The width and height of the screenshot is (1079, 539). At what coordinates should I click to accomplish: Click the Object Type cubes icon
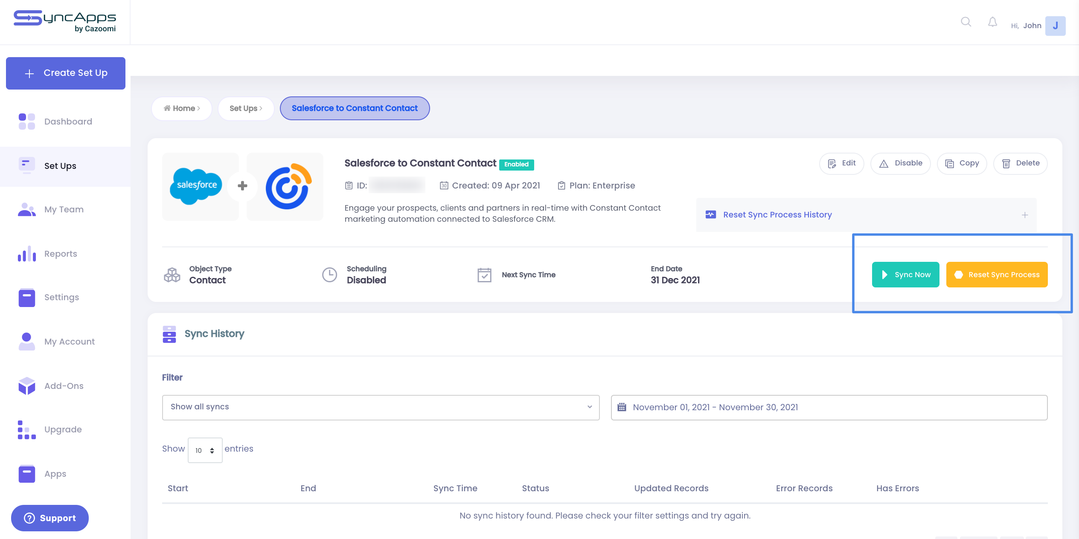pyautogui.click(x=172, y=275)
